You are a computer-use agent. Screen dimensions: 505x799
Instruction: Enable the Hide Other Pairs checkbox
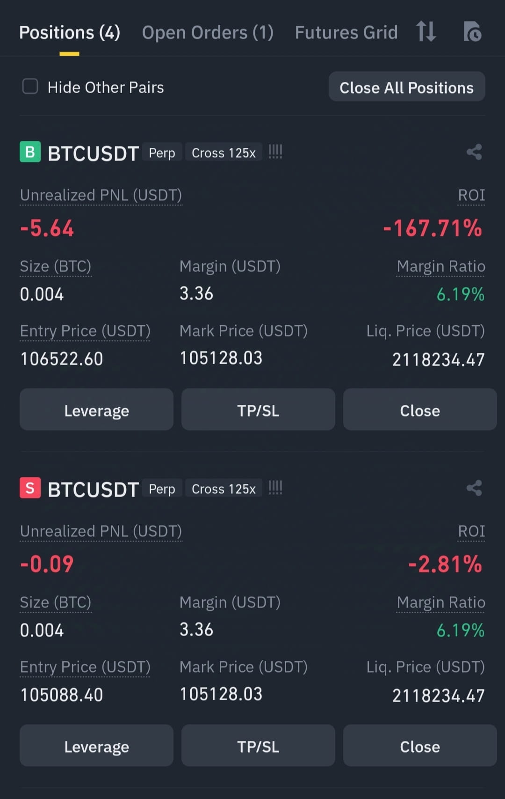30,87
